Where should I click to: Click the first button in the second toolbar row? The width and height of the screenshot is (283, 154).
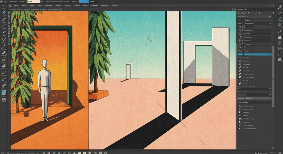pyautogui.click(x=16, y=6)
